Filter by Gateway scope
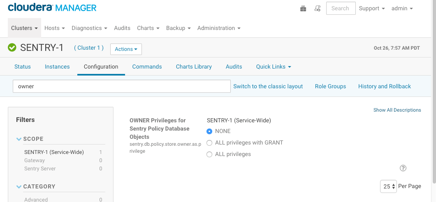Screen dimensions: 436x202 35,161
